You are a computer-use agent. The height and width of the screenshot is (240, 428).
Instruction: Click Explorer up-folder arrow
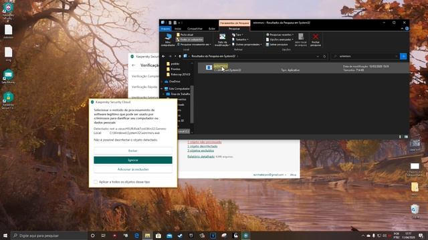(180, 56)
